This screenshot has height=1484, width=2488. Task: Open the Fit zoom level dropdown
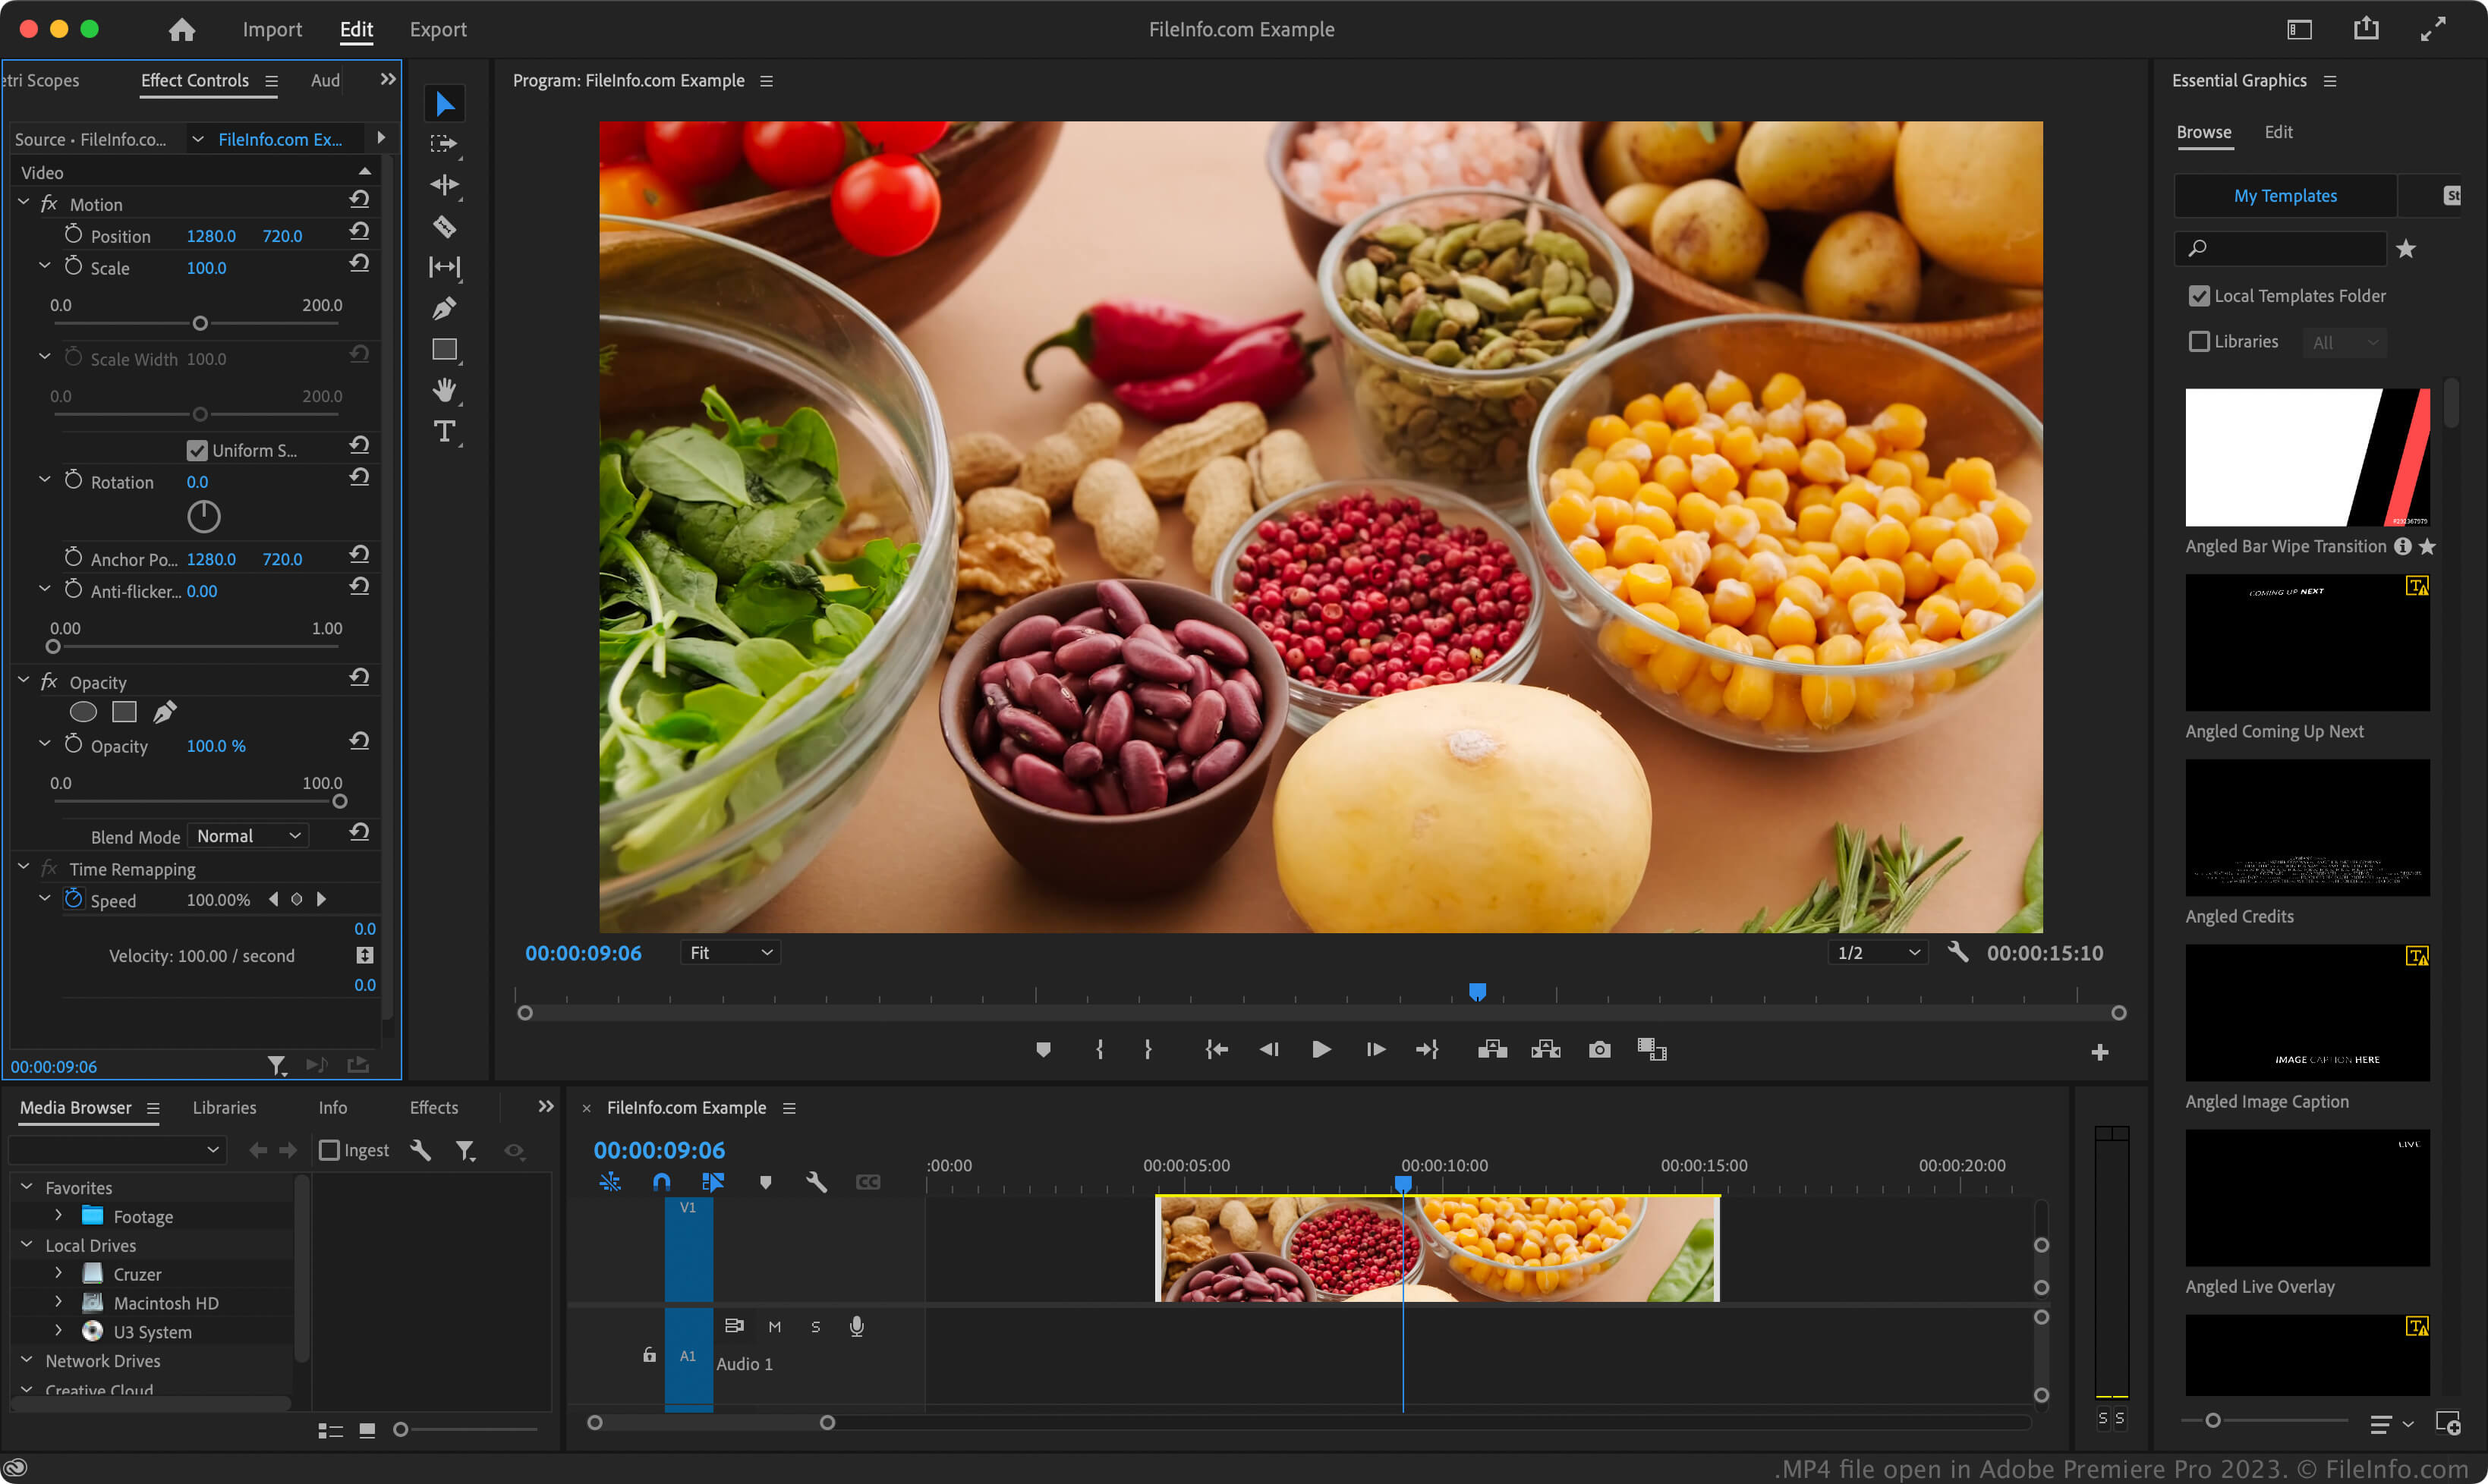(x=730, y=953)
